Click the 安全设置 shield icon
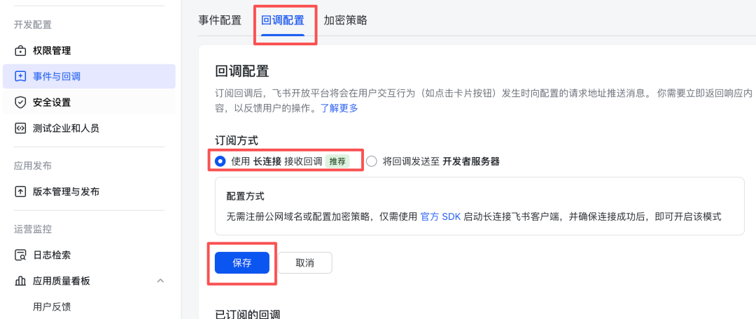The width and height of the screenshot is (756, 319). pos(20,103)
